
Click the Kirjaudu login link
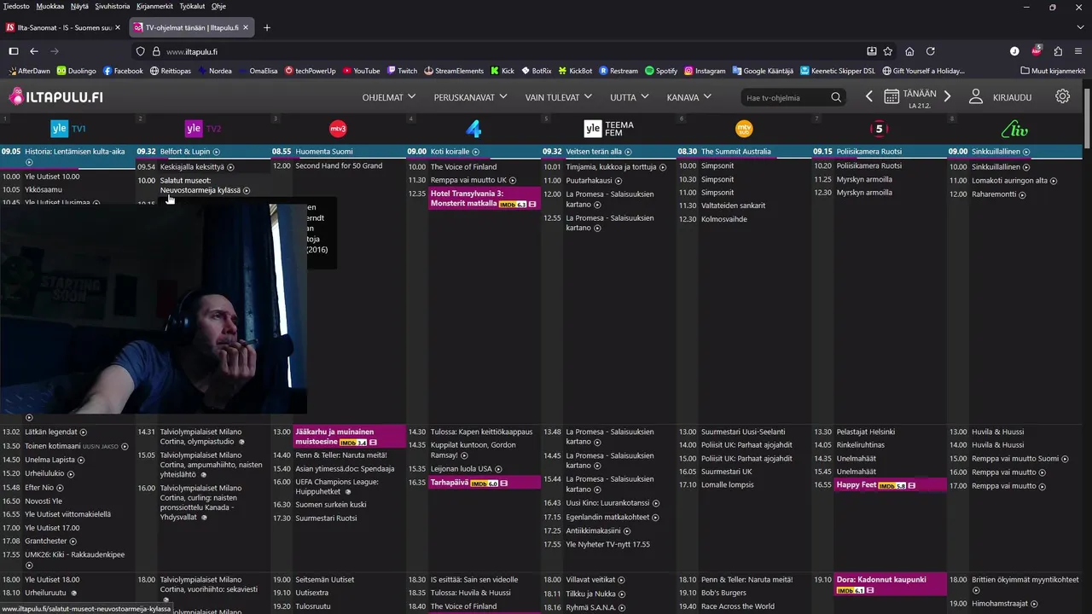pyautogui.click(x=1012, y=97)
